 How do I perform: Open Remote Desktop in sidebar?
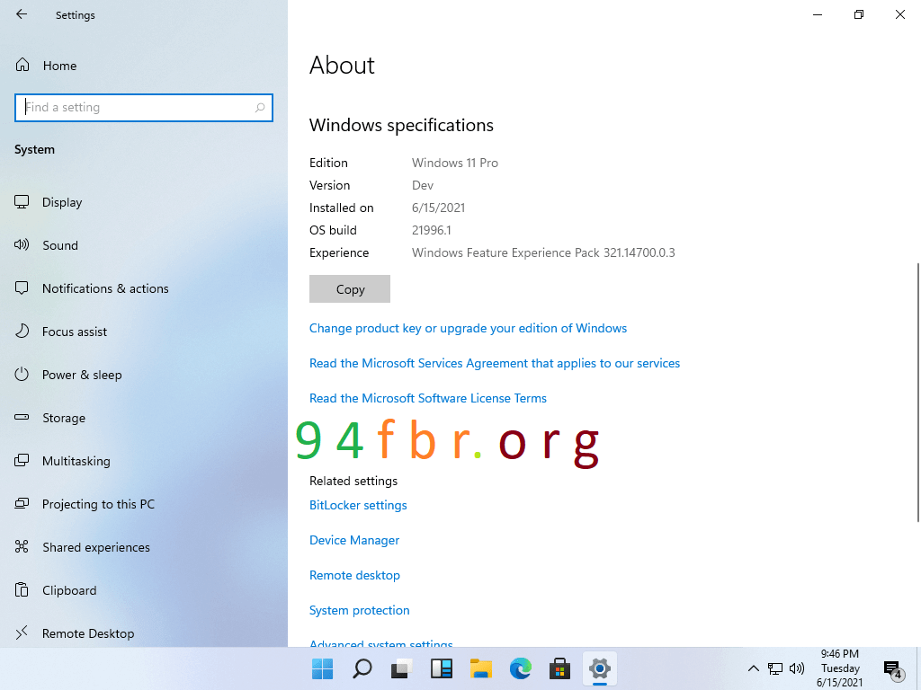tap(88, 633)
